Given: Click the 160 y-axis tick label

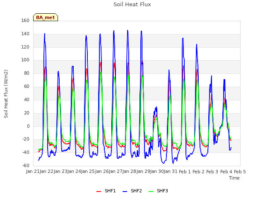Looking at the screenshot, I should 25,20.
